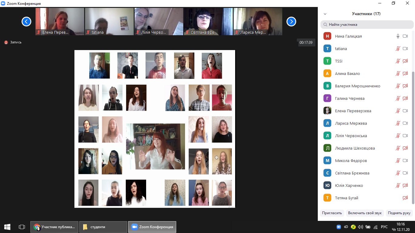Click camera icon for Світлана Брежнєва

pos(405,173)
